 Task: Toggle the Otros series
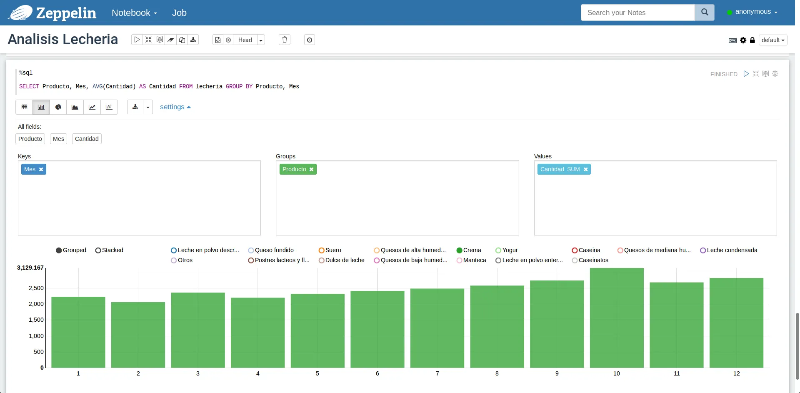tap(182, 260)
